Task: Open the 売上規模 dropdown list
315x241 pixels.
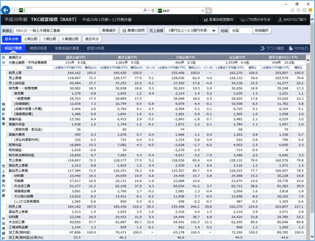Action: (191, 30)
